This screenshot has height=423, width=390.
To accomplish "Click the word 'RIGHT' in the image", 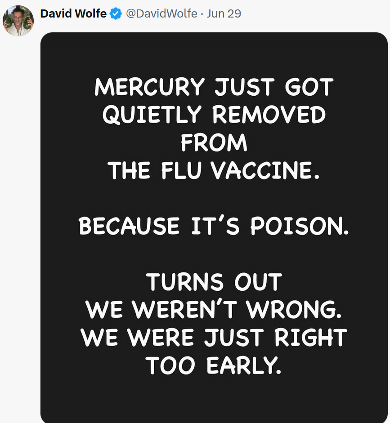I will tap(311, 337).
